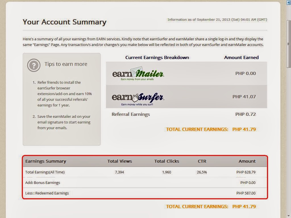Click the Current Earnings Breakdown header
The width and height of the screenshot is (291, 218).
(x=157, y=57)
